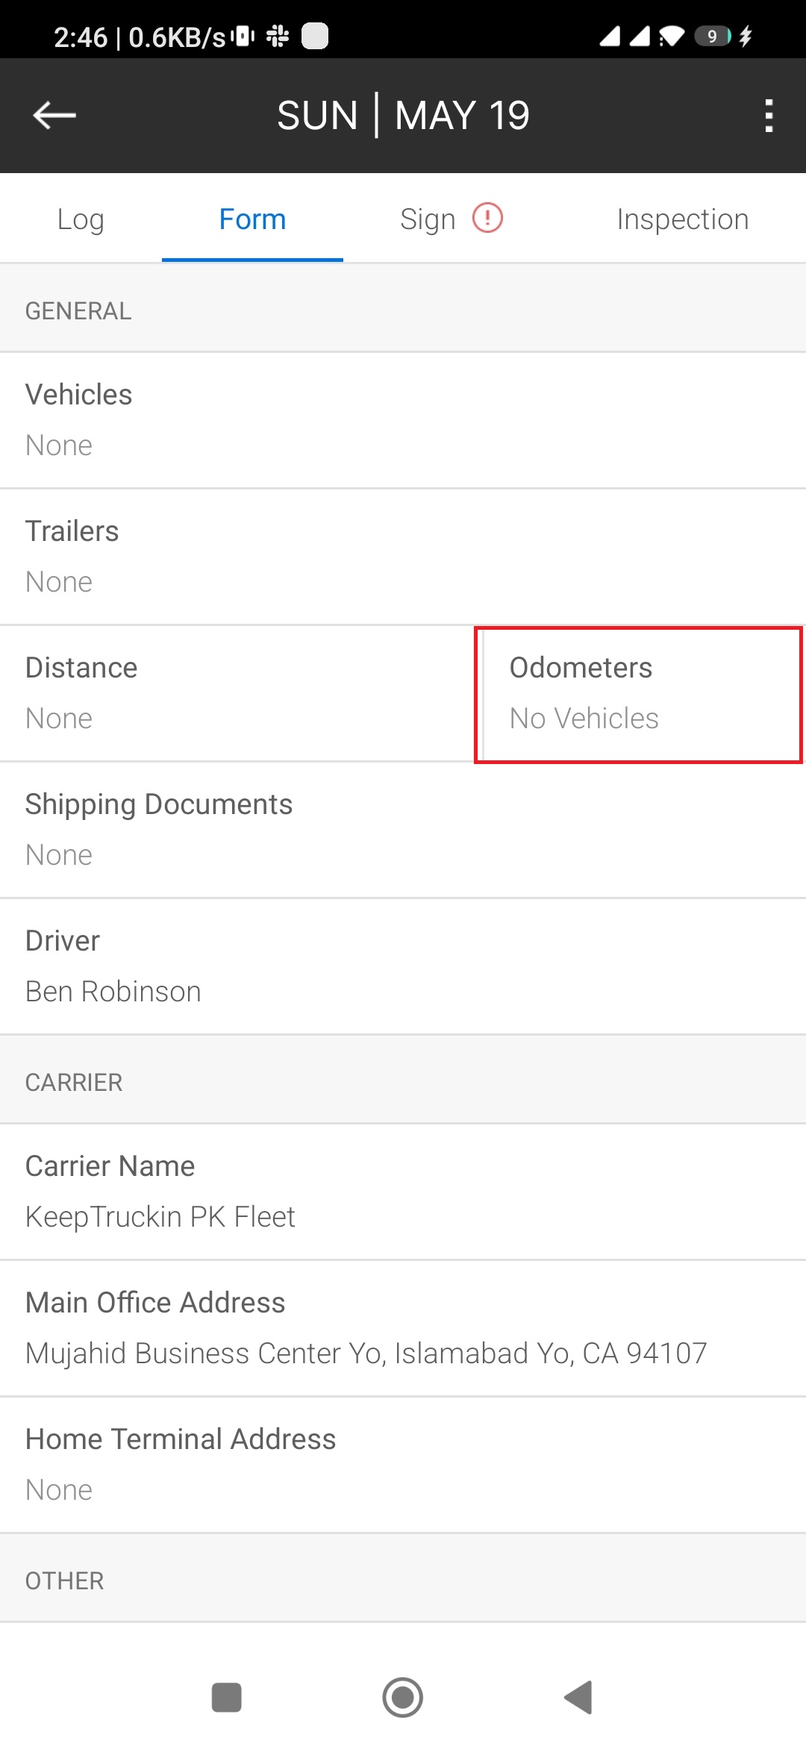806x1746 pixels.
Task: Tap the Driver Ben Robinson row
Action: click(x=403, y=966)
